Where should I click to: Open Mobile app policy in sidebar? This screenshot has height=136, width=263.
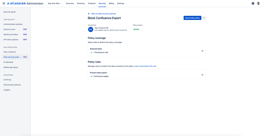(11, 67)
